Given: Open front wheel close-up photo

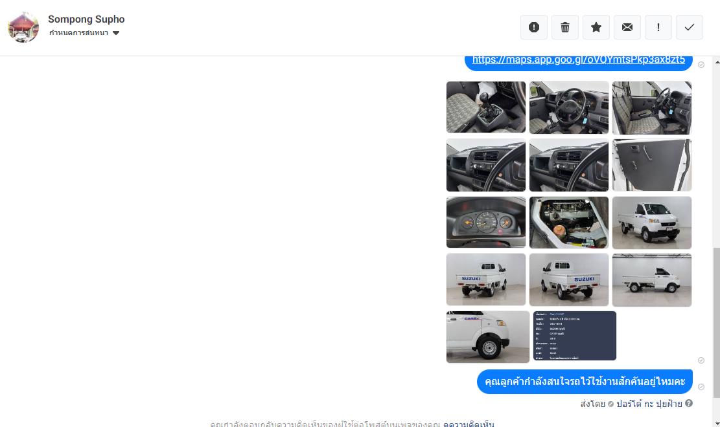Looking at the screenshot, I should (487, 337).
